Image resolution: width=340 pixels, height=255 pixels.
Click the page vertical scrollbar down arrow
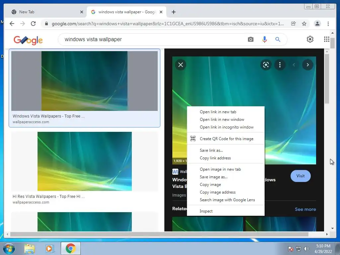coord(332,228)
